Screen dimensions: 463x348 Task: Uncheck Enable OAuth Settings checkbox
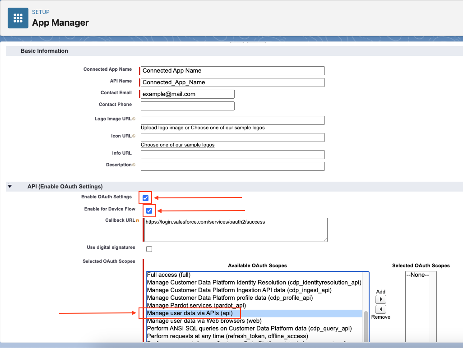click(146, 198)
